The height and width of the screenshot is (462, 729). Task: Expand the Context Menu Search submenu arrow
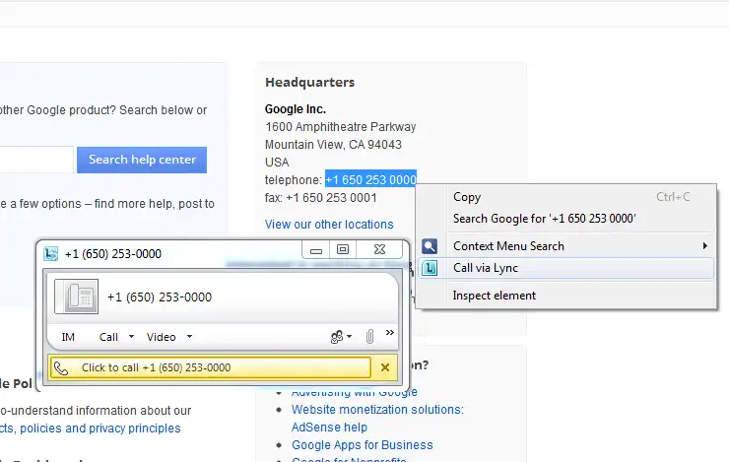pyautogui.click(x=704, y=246)
